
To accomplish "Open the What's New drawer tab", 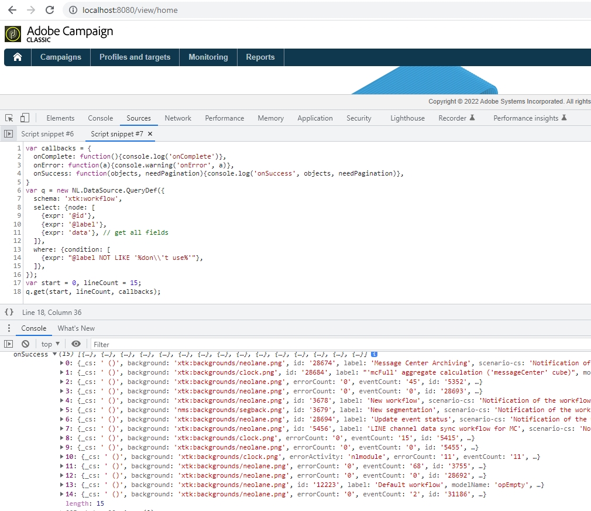I will tap(76, 328).
